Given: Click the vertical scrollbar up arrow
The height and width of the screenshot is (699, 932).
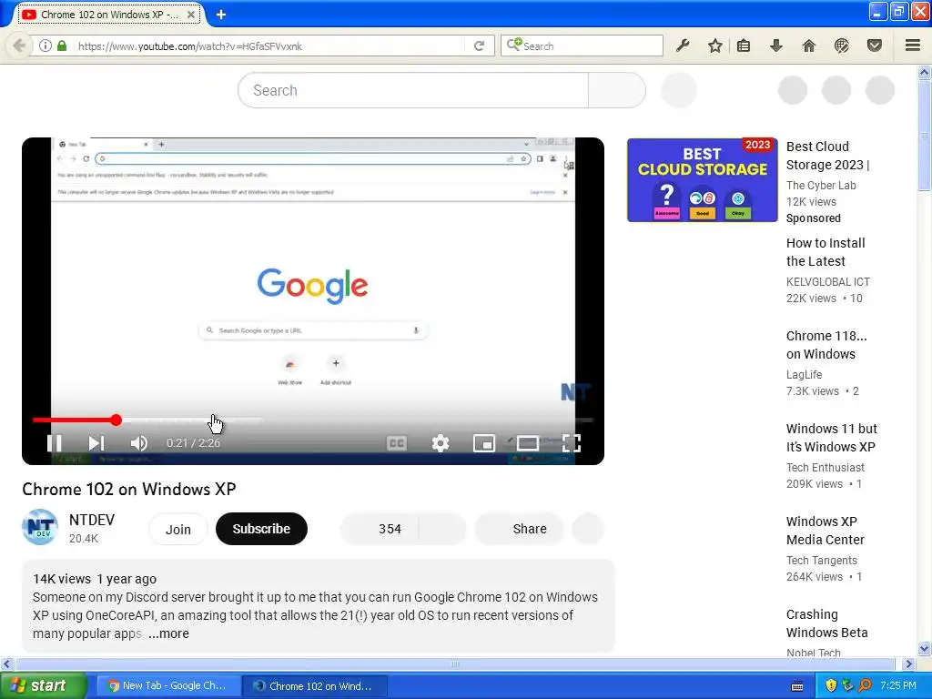Looking at the screenshot, I should point(925,73).
